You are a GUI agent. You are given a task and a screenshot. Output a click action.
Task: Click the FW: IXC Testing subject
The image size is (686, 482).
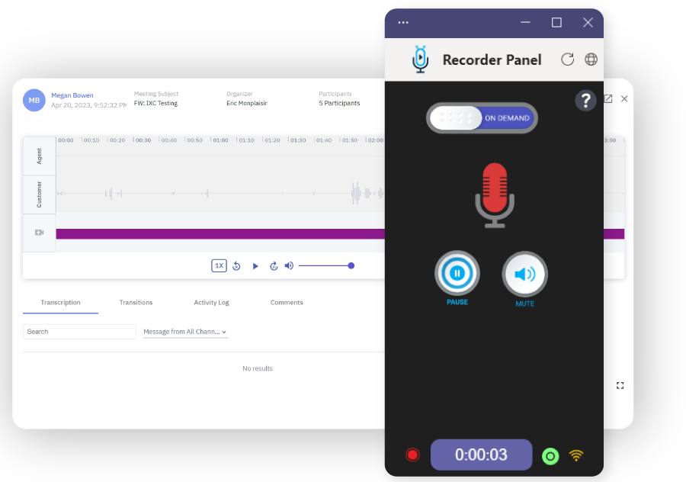tap(155, 103)
